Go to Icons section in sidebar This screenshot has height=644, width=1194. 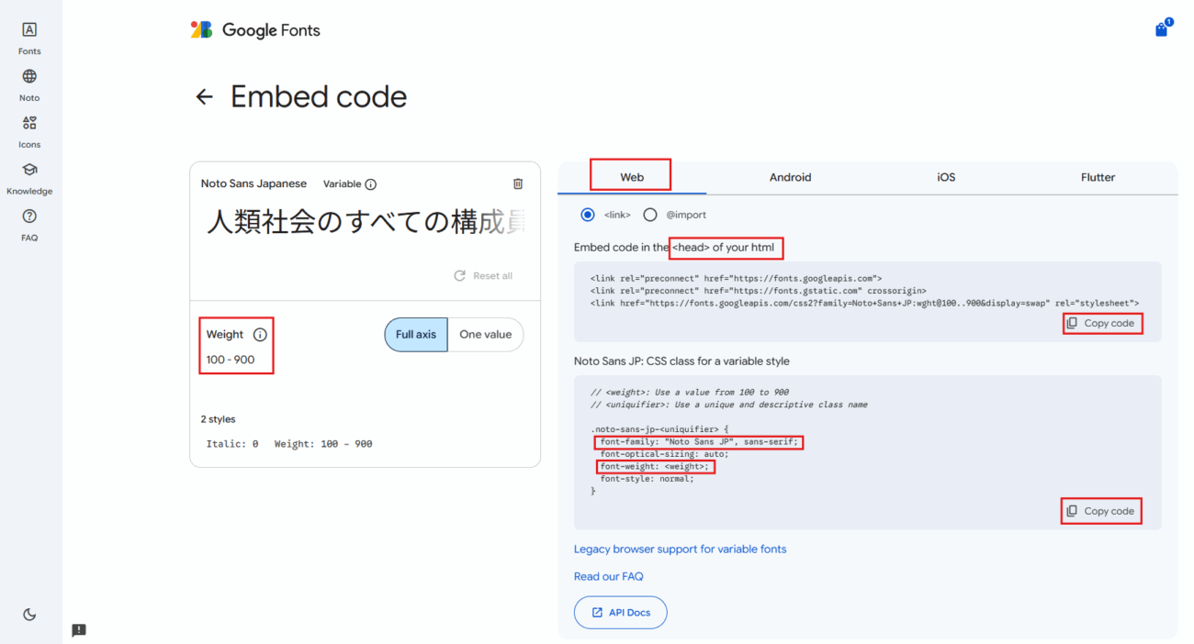[29, 124]
